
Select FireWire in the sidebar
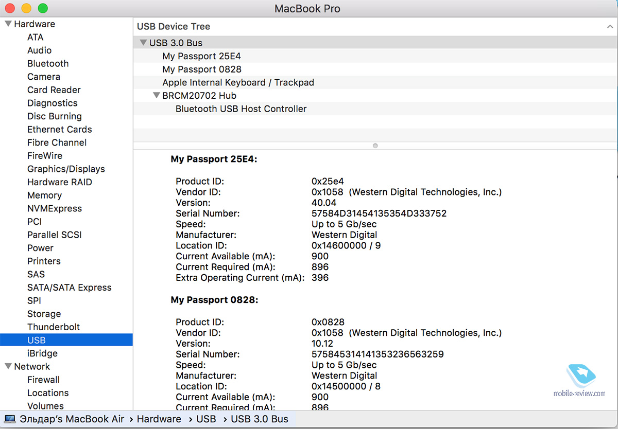pos(45,156)
